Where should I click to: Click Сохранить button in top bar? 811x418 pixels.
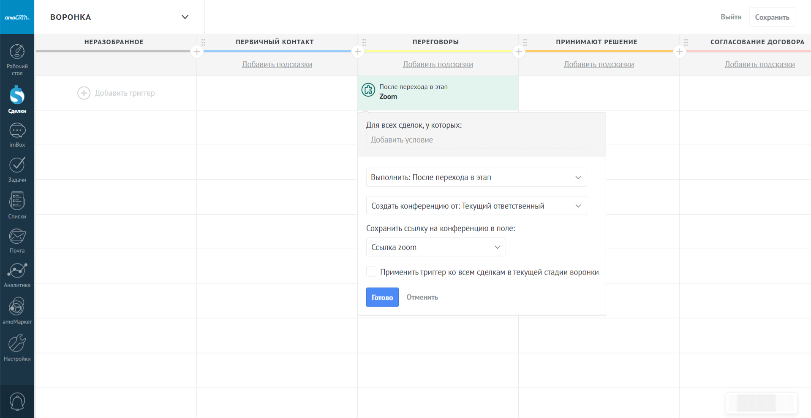click(772, 17)
